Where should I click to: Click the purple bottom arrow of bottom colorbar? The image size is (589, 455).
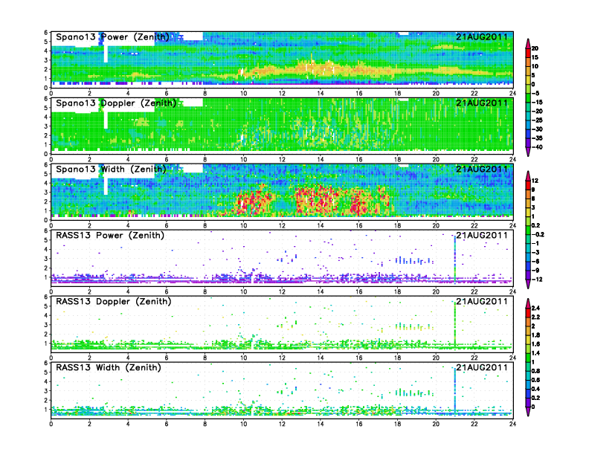click(x=528, y=411)
